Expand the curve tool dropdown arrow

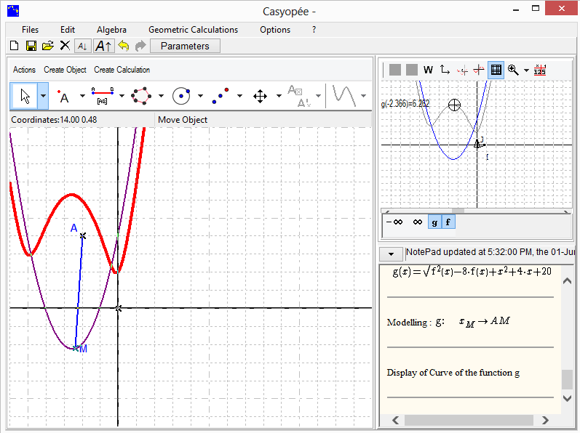click(x=364, y=96)
